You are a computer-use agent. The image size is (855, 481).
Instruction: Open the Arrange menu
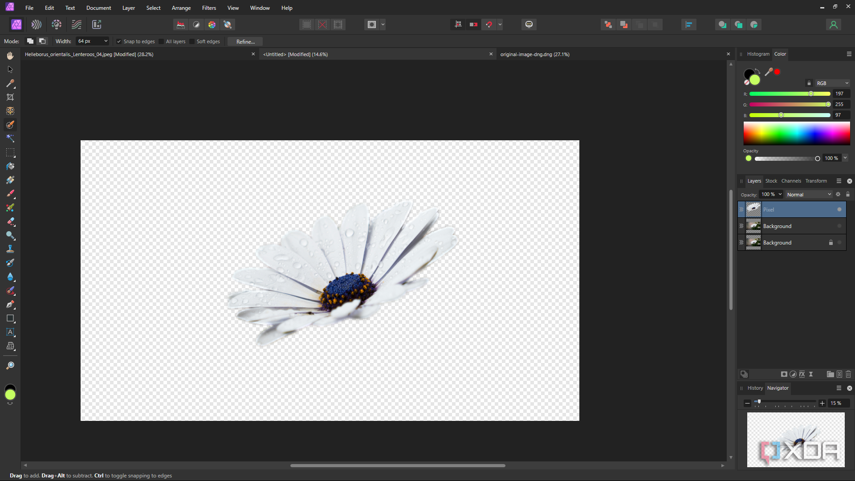181,8
